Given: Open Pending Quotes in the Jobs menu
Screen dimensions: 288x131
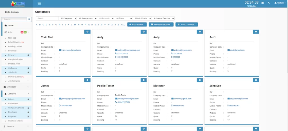Looking at the screenshot, I should pos(15,46).
